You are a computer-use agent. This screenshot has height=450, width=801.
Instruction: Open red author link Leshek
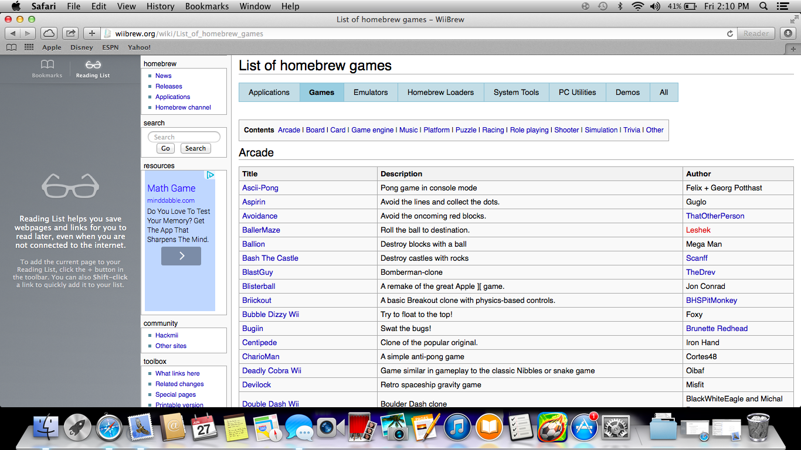point(698,230)
